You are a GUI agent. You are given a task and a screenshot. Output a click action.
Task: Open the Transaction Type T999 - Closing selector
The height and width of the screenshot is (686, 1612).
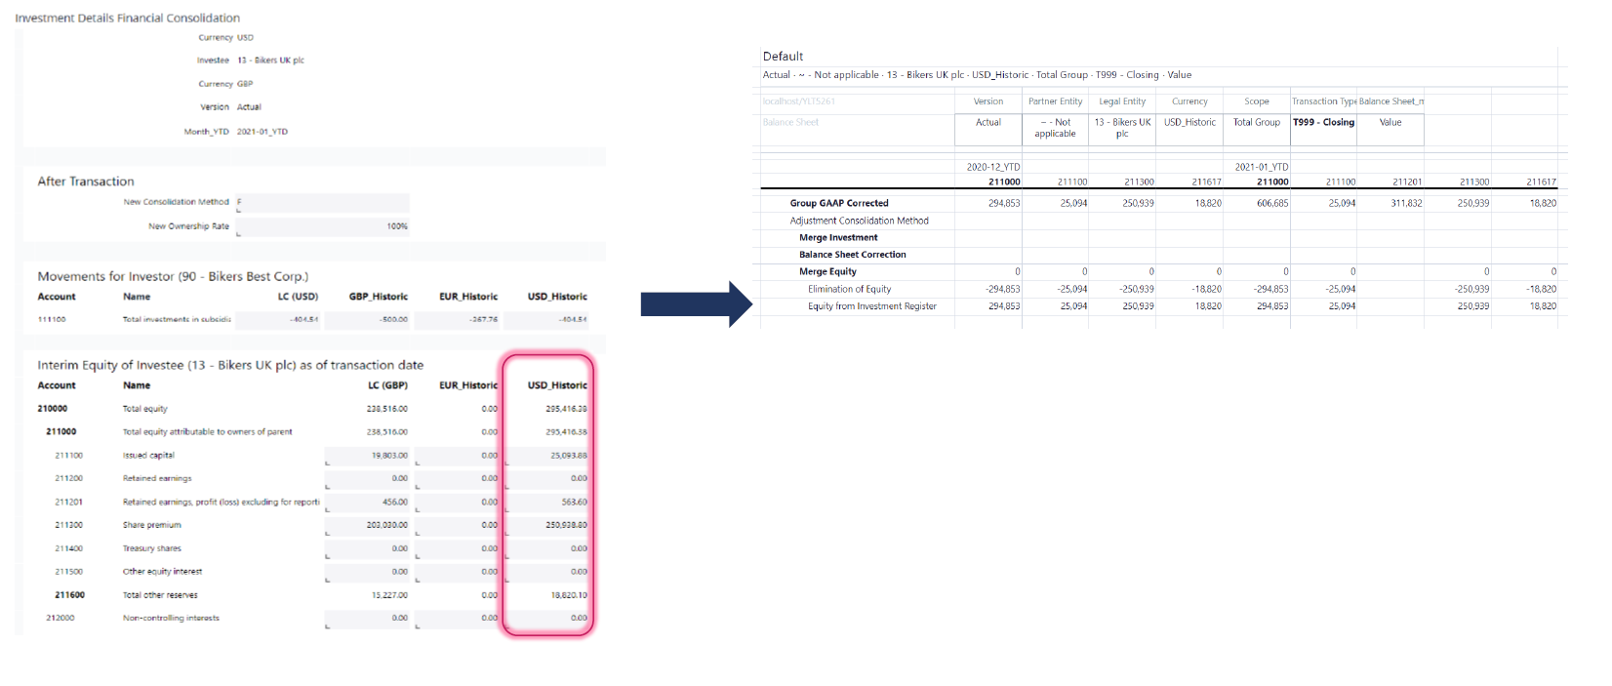tap(1323, 123)
